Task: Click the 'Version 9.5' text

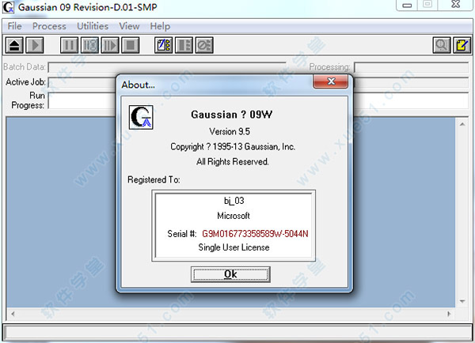Action: tap(230, 131)
